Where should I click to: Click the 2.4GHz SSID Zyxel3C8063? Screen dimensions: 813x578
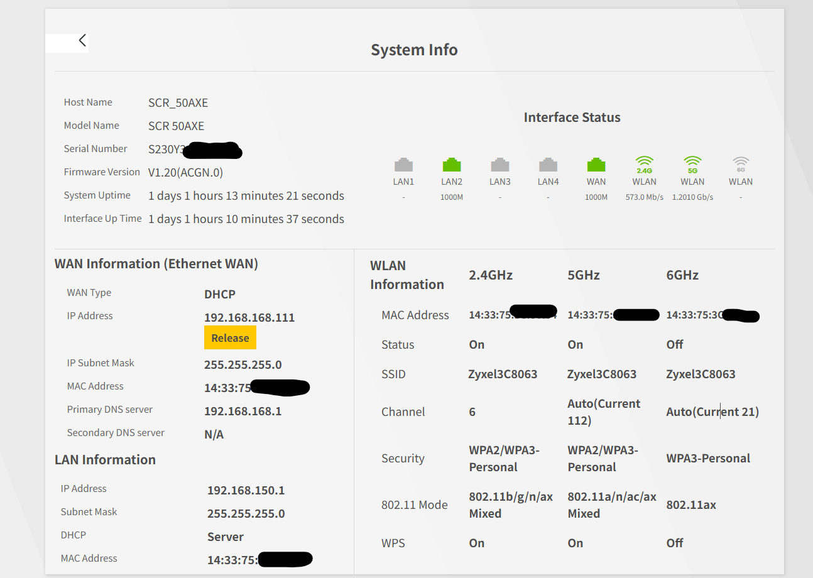pyautogui.click(x=503, y=374)
